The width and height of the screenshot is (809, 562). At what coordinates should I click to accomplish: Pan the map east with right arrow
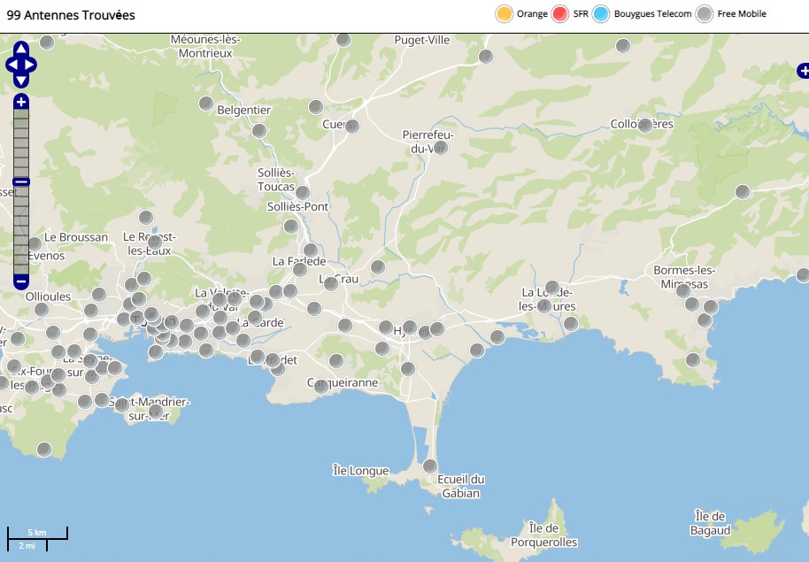point(31,65)
